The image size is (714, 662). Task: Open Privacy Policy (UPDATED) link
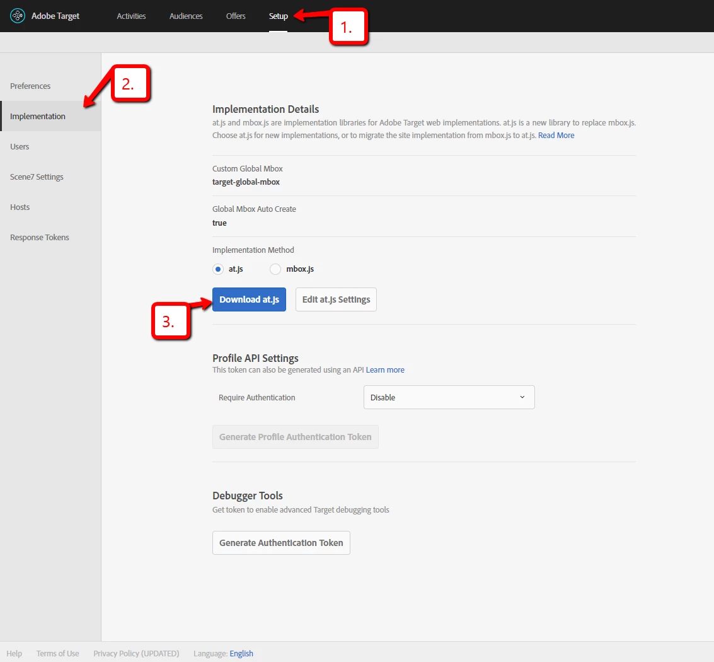[136, 653]
